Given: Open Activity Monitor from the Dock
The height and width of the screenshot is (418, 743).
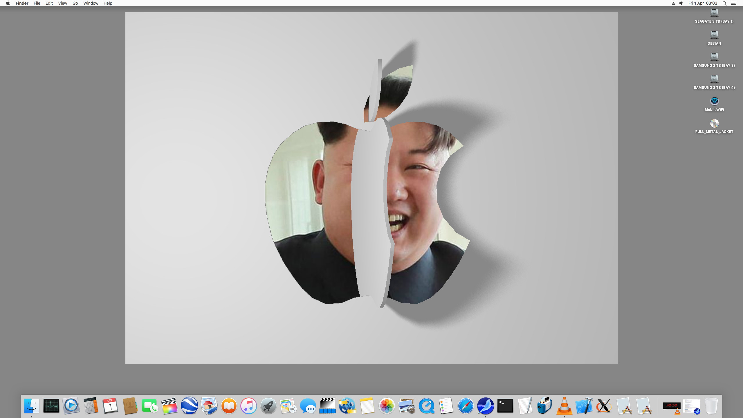Looking at the screenshot, I should tap(51, 406).
